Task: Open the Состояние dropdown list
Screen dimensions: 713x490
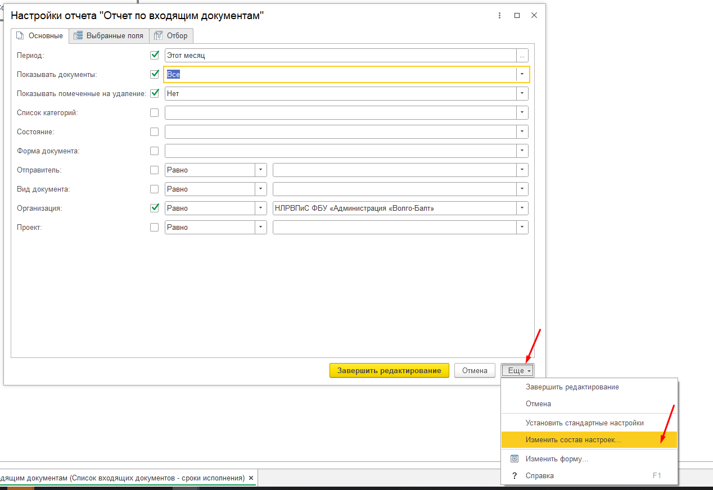Action: click(522, 132)
